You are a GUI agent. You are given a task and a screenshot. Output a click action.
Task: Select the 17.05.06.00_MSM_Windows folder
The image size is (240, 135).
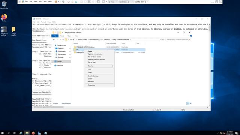pos(85,47)
